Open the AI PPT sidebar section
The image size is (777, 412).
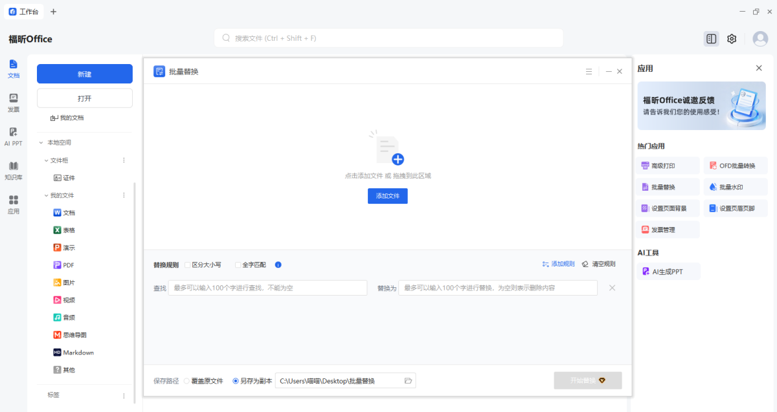14,137
